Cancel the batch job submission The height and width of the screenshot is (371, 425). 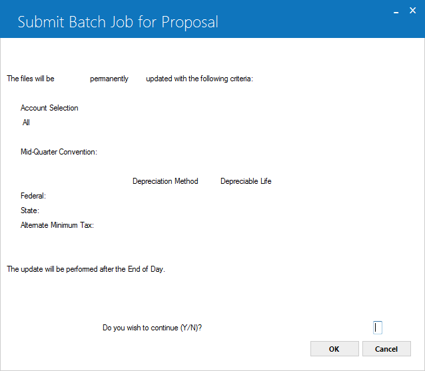386,349
